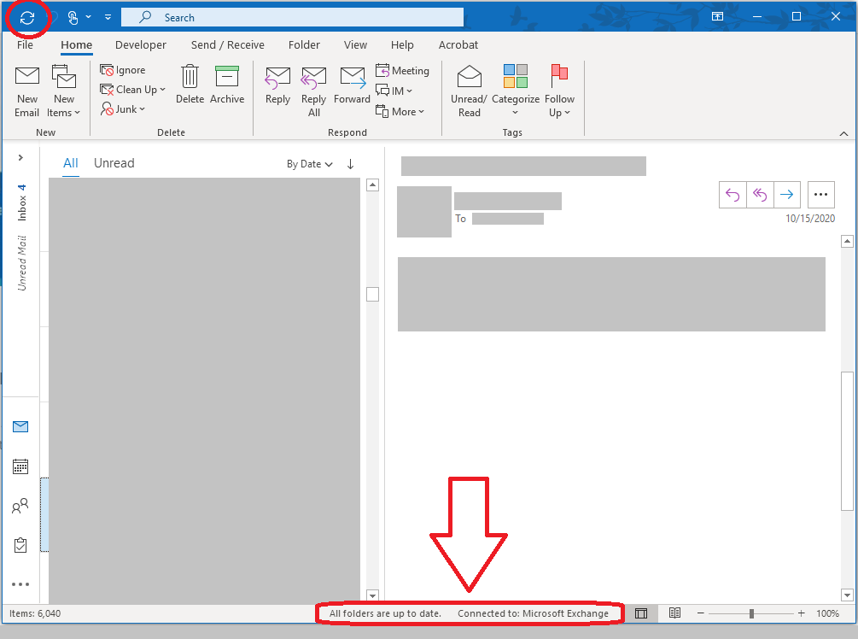Click the more actions ellipsis in reading pane
This screenshot has height=639, width=858.
click(820, 195)
